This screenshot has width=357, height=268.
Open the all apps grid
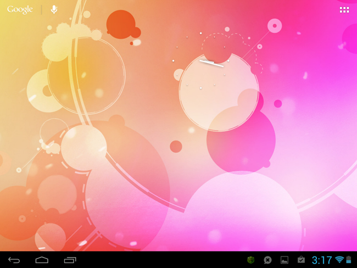pos(344,10)
